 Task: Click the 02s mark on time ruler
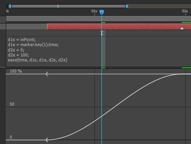[x=185, y=11]
